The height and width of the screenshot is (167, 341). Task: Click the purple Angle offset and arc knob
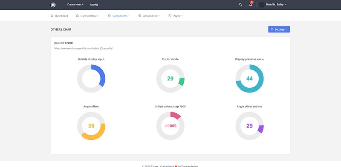point(249,126)
